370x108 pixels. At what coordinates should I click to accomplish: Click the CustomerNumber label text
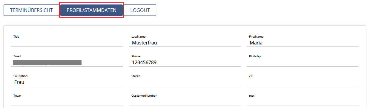tap(144, 96)
